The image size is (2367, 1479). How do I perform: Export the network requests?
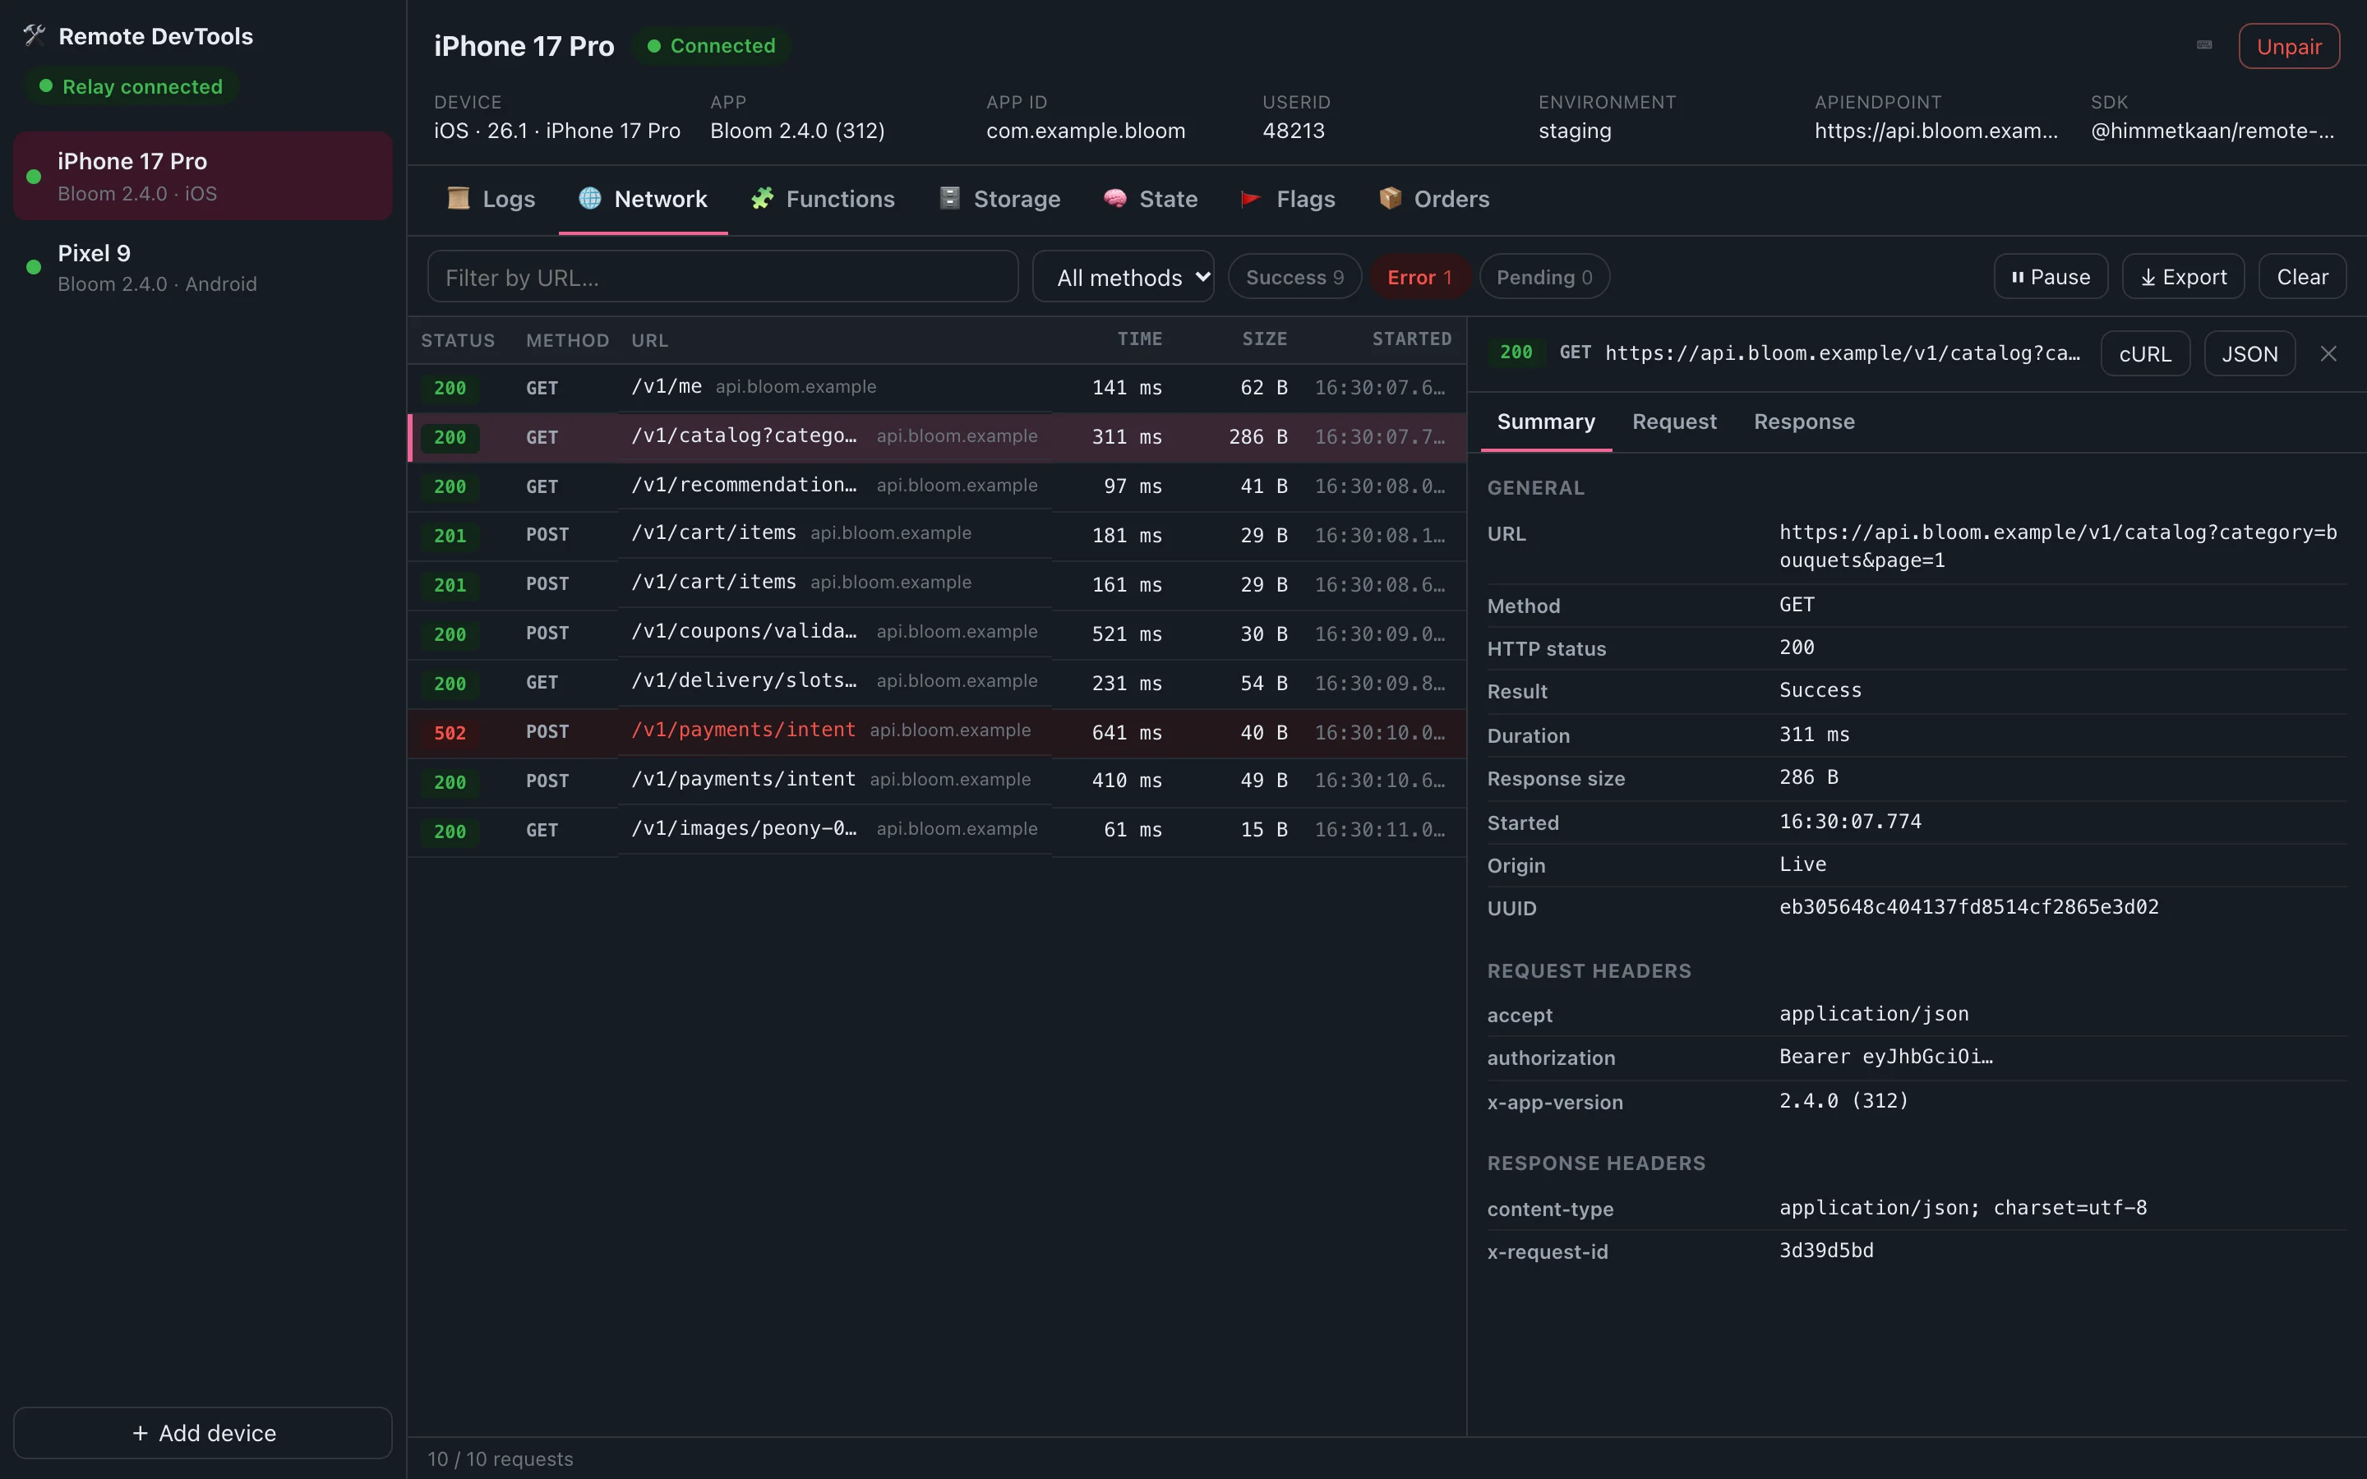(x=2182, y=278)
